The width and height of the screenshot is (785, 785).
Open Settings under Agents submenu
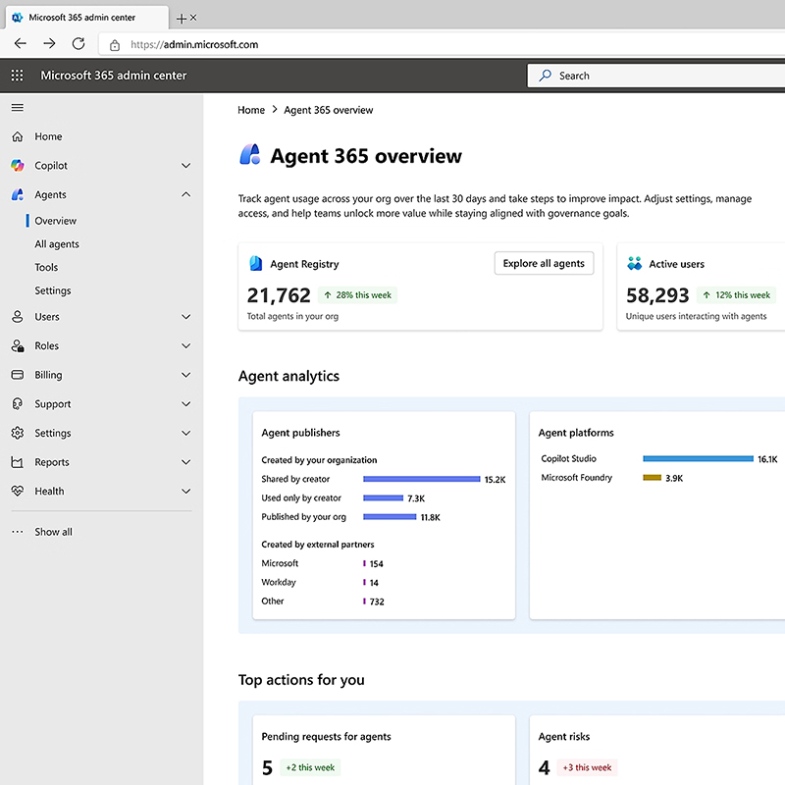(x=53, y=290)
